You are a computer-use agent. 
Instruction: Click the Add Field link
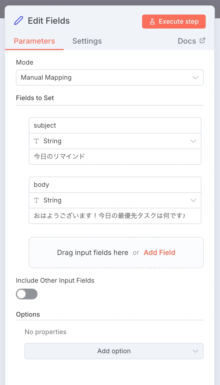(159, 253)
